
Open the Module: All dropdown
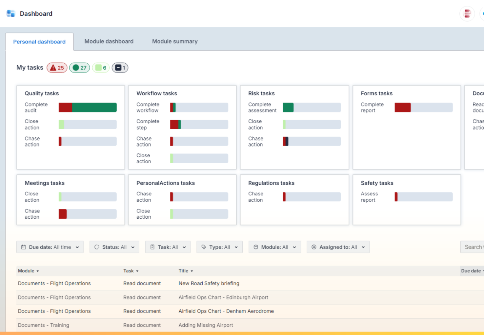click(x=274, y=247)
